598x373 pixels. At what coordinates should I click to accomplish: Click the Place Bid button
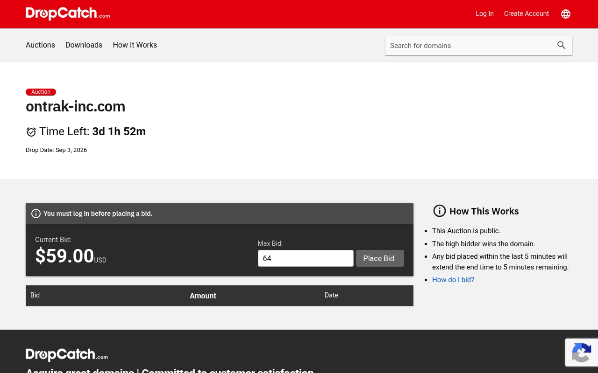[380, 258]
